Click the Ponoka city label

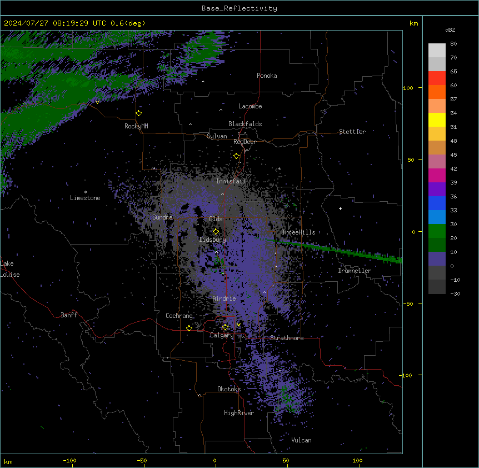pyautogui.click(x=267, y=76)
